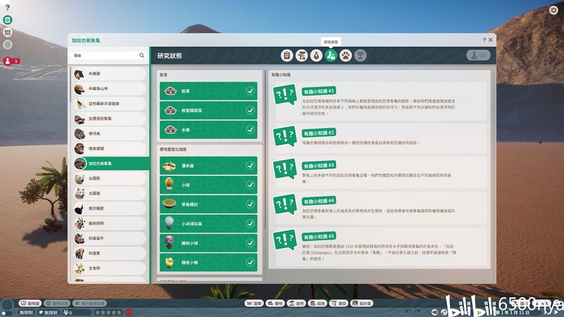Viewport: 564px width, 317px height.
Task: Click the speech bubble icon beside fact #4
Action: point(285,204)
